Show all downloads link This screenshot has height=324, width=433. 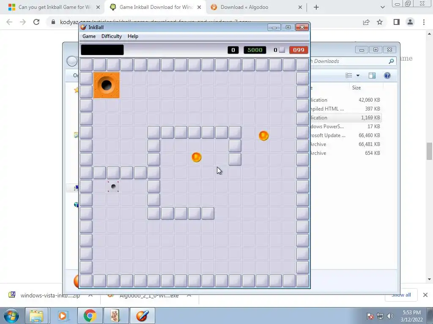pyautogui.click(x=401, y=295)
